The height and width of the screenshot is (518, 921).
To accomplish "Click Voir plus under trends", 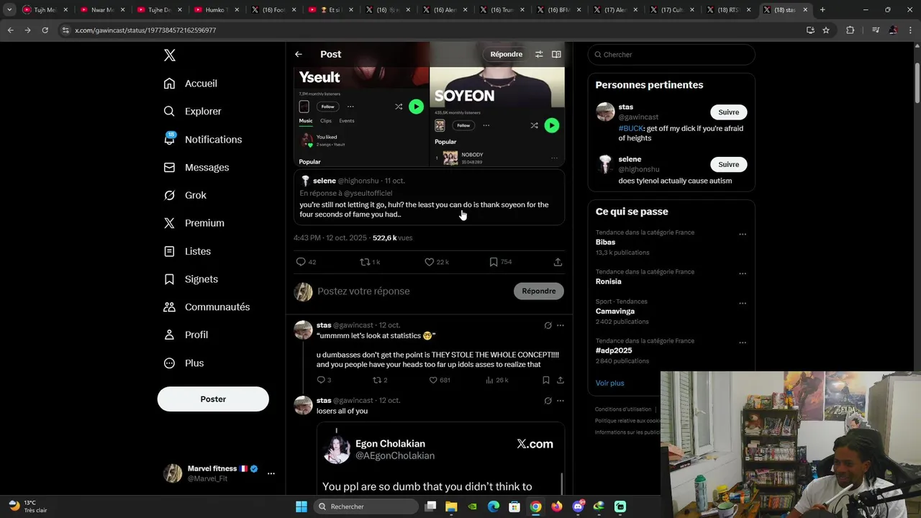I will click(x=610, y=383).
